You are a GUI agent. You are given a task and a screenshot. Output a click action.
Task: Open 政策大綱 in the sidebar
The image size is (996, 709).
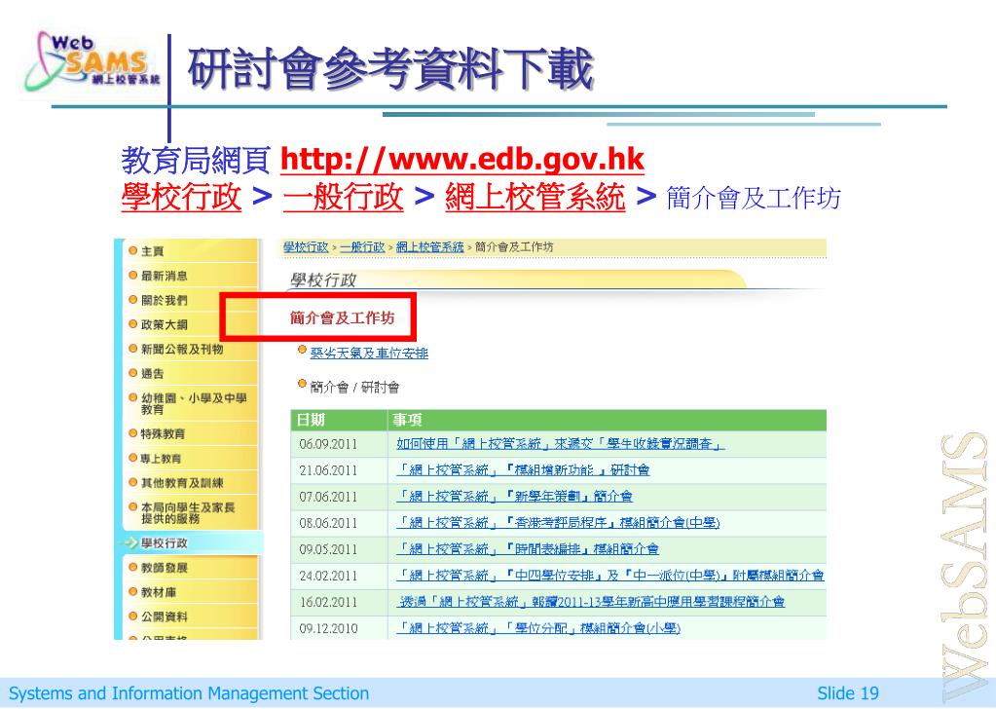pyautogui.click(x=164, y=324)
